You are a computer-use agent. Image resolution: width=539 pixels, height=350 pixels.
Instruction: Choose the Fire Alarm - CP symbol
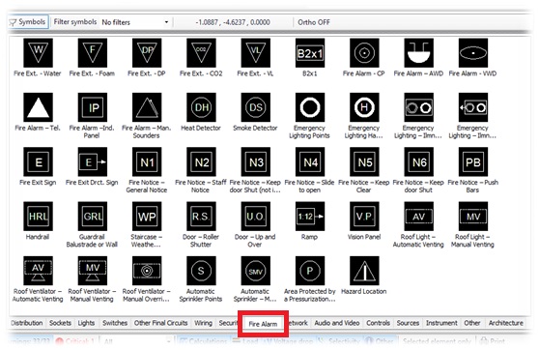[364, 52]
